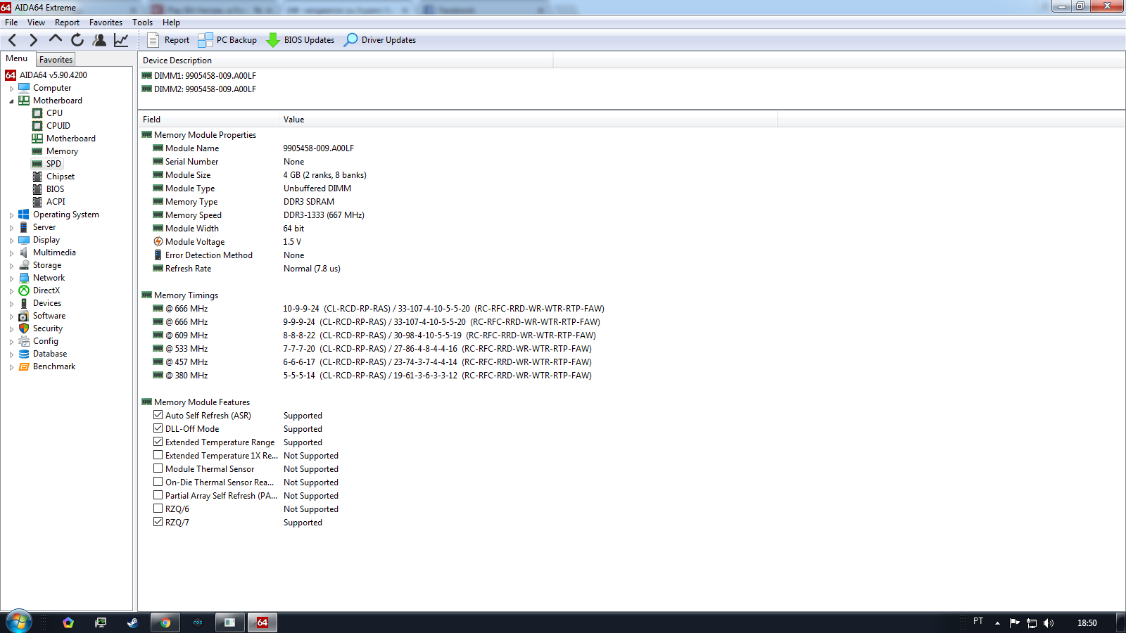Toggle Extended Temperature 1X Refresh checkbox
The width and height of the screenshot is (1126, 633).
coord(158,455)
